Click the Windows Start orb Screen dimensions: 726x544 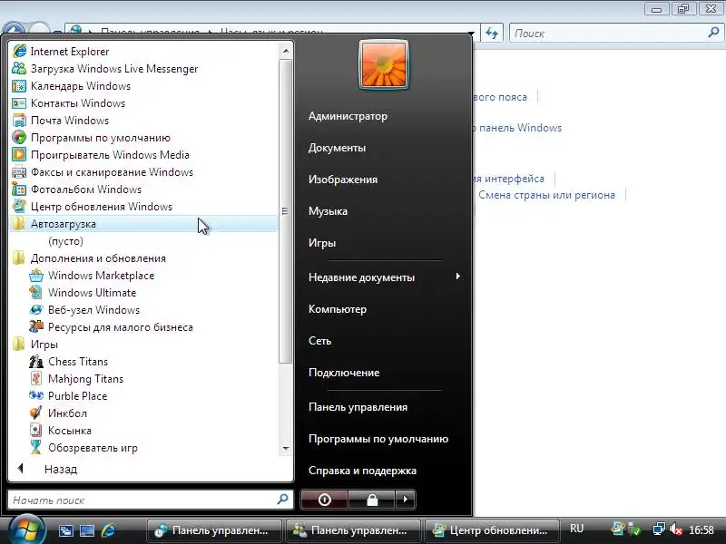(x=26, y=529)
